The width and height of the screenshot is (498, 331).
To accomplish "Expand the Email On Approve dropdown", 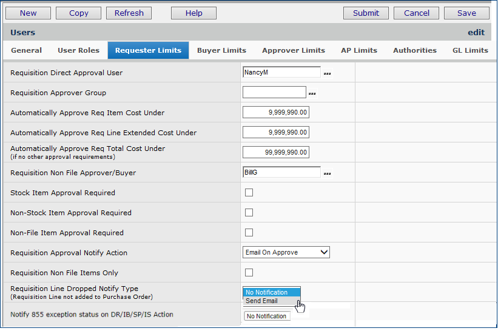I will [x=286, y=252].
